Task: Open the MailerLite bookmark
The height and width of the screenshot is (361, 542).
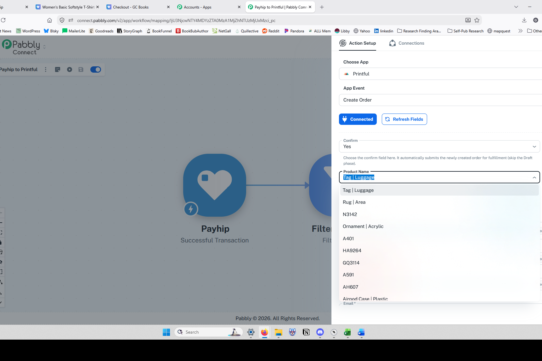Action: 74,31
